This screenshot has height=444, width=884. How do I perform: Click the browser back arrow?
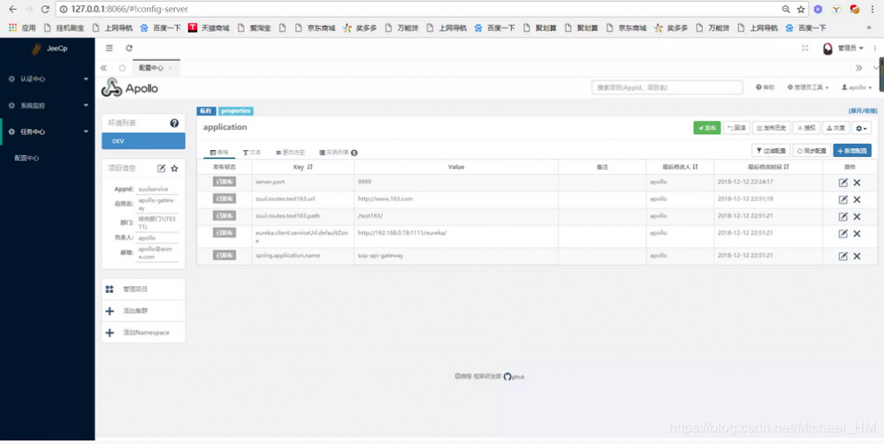(x=13, y=10)
